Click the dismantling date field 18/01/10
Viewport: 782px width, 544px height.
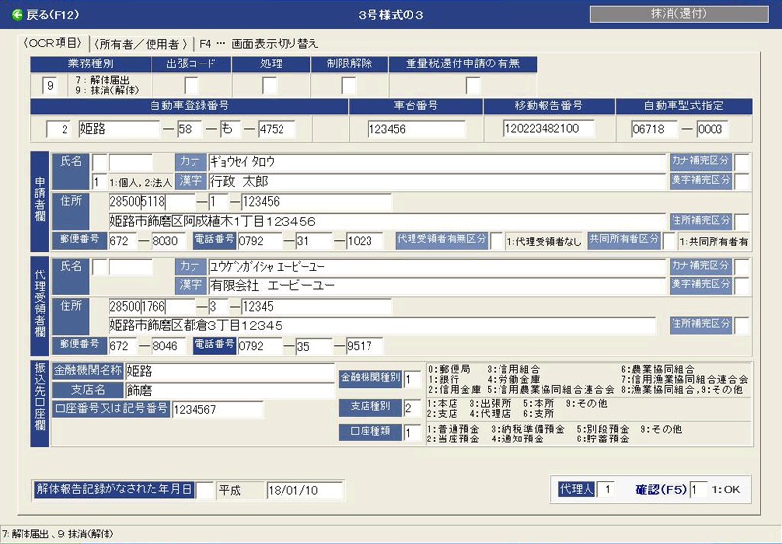304,490
